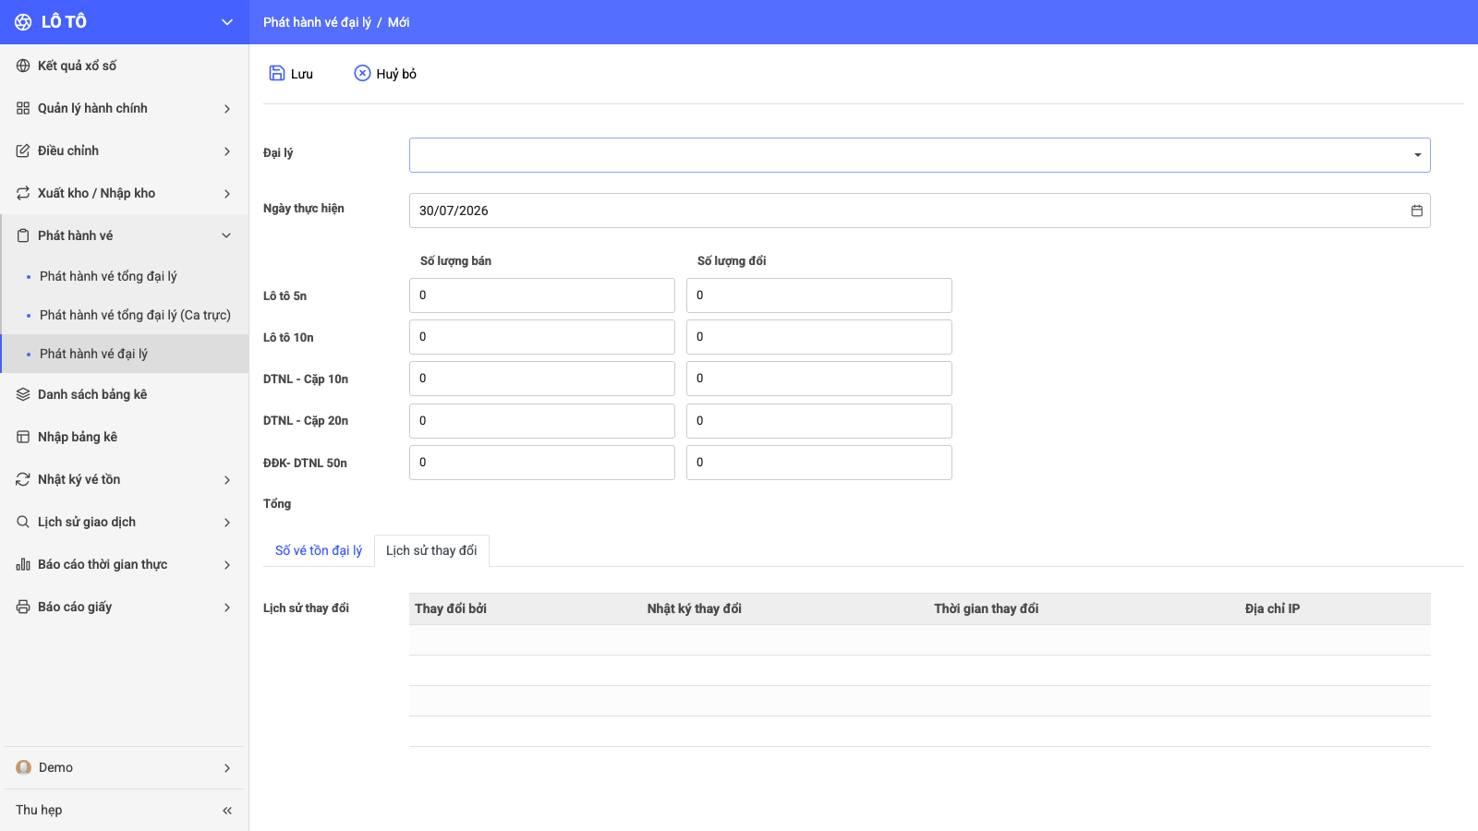This screenshot has width=1478, height=831.
Task: Click the Kết quả xổ số globe icon
Action: pyautogui.click(x=23, y=66)
